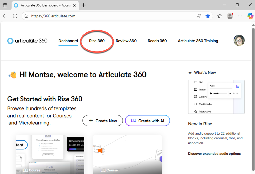Open the Review 360 navigation tab
The height and width of the screenshot is (174, 255).
click(126, 41)
